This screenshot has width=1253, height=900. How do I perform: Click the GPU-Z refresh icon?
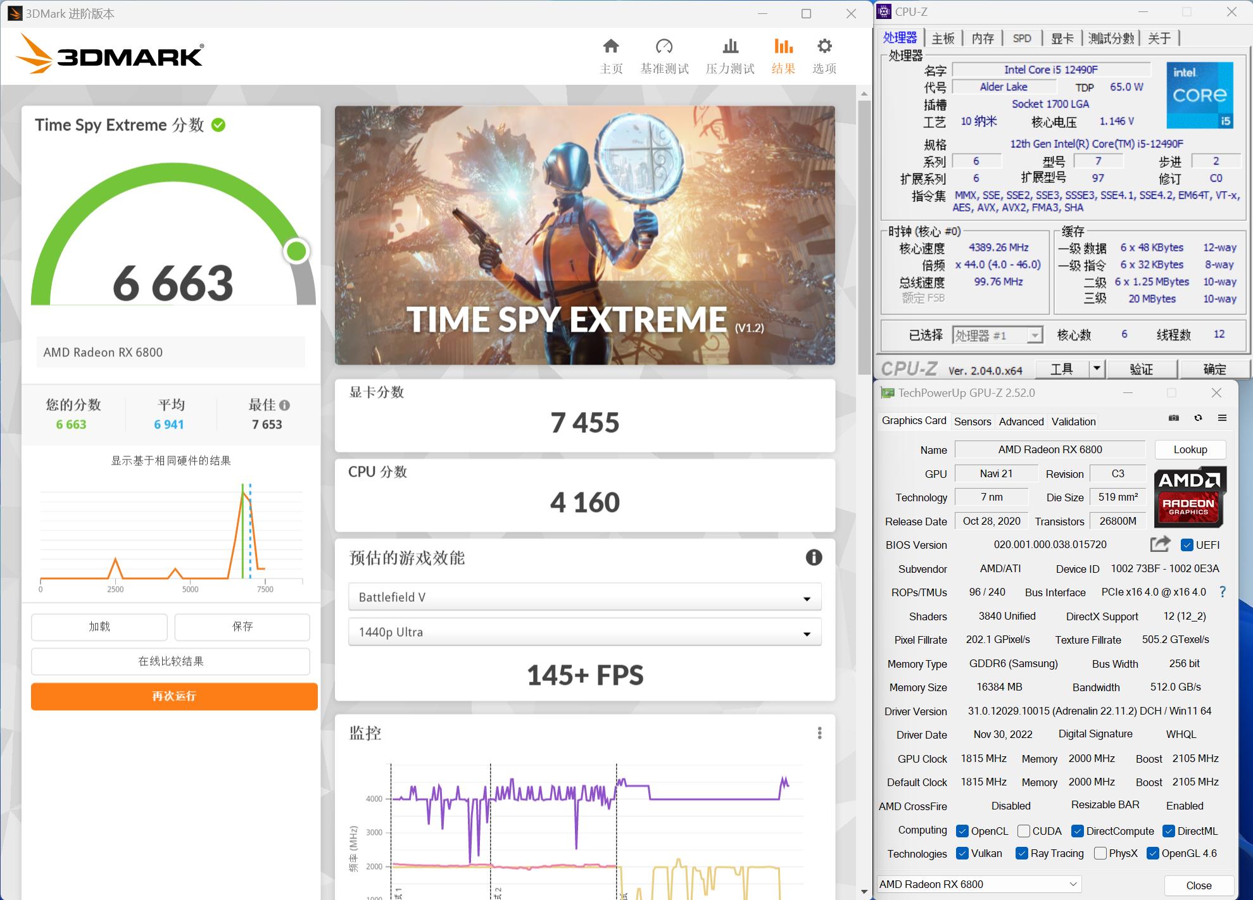[x=1198, y=418]
